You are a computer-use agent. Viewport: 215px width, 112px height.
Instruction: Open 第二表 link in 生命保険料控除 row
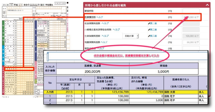click(x=153, y=36)
